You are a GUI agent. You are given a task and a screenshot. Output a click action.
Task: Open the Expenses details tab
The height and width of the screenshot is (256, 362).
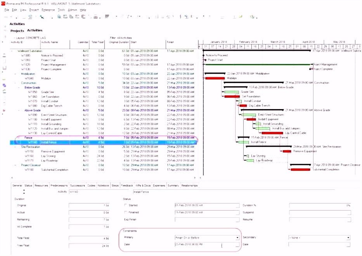[x=159, y=186]
